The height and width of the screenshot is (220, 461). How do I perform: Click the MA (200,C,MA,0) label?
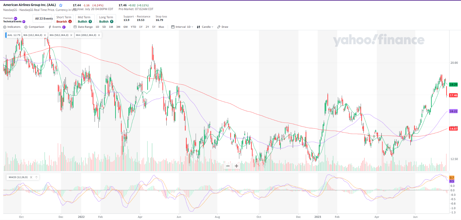pos(86,35)
